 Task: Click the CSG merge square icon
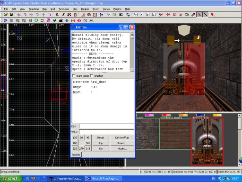point(95,15)
